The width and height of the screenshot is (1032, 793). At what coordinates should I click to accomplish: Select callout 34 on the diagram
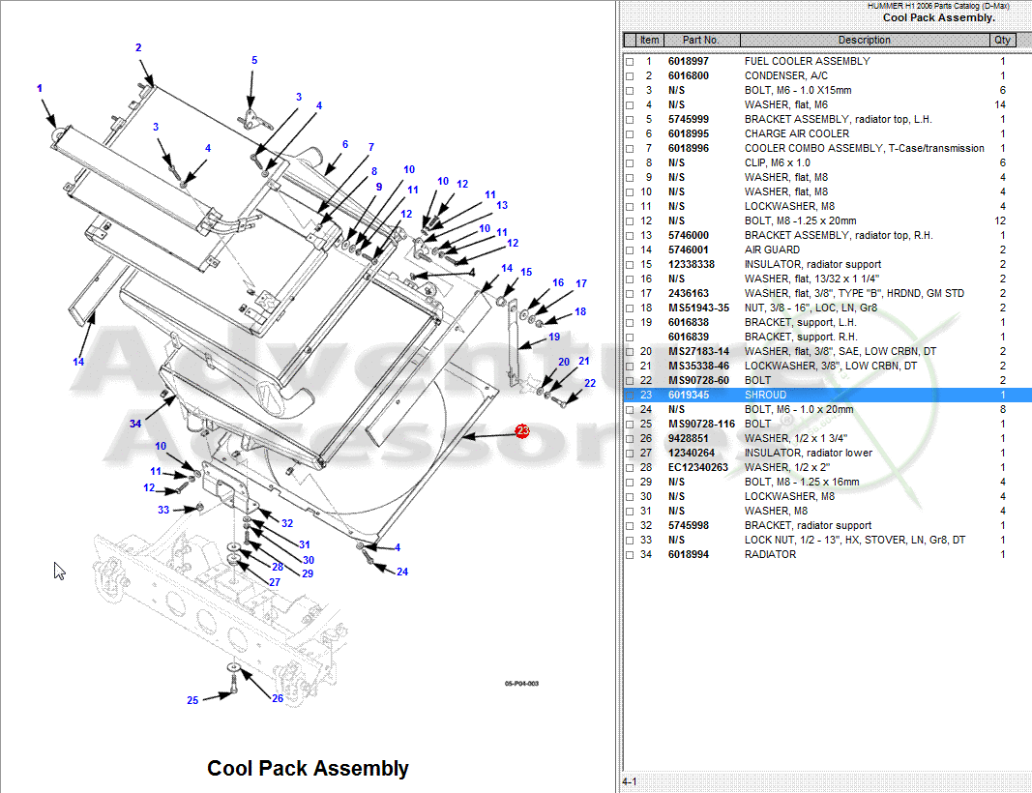coord(134,424)
